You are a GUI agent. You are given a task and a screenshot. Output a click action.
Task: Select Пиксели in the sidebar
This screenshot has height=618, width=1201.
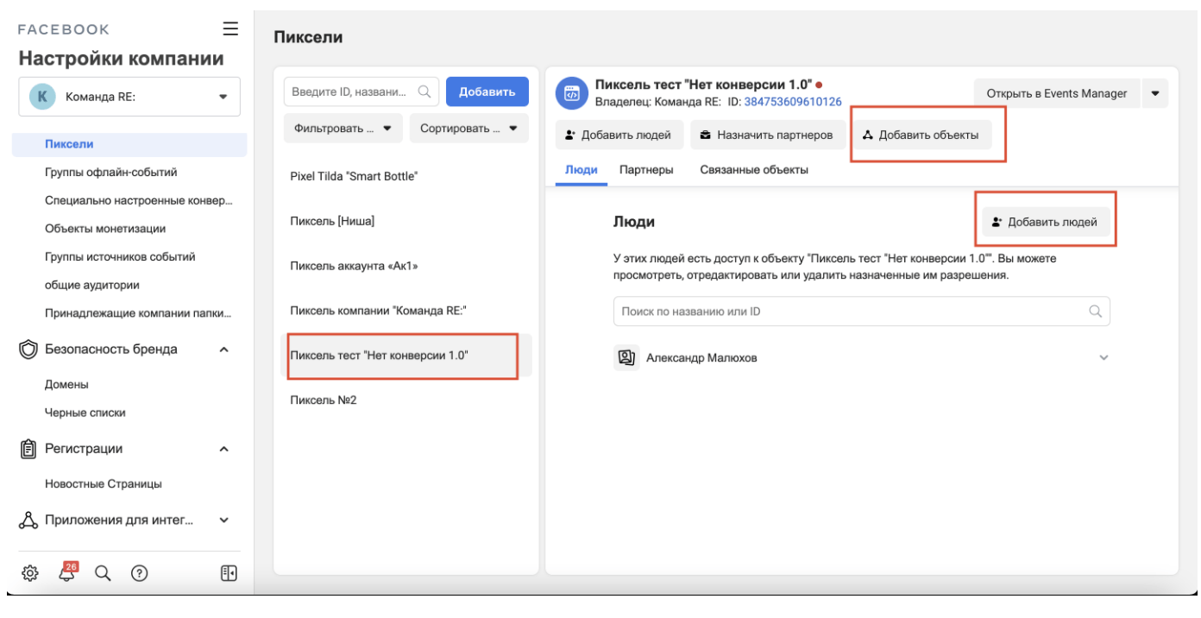129,144
